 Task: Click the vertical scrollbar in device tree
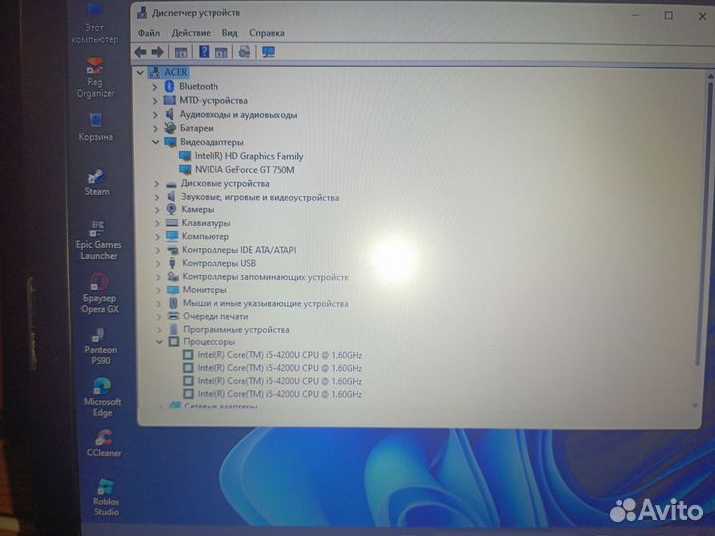tap(703, 223)
